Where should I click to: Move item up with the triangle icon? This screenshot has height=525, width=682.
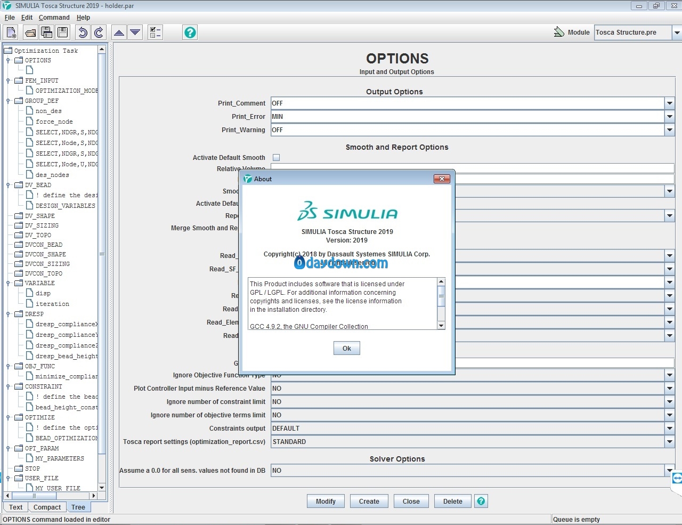tap(119, 33)
